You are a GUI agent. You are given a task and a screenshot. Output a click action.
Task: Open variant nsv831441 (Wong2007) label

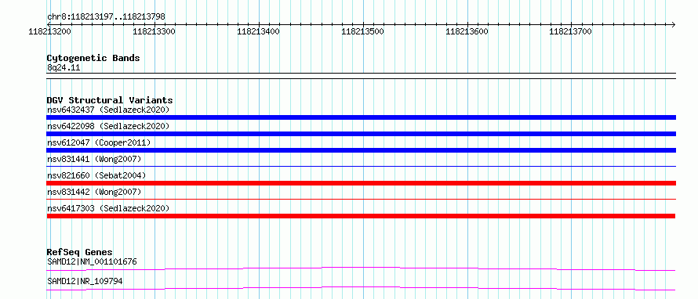[x=94, y=159]
